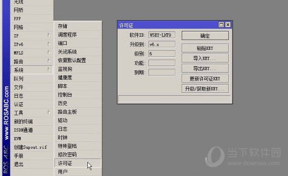This screenshot has width=288, height=176.
Task: Maximize the 许可证 window
Action: point(221,24)
